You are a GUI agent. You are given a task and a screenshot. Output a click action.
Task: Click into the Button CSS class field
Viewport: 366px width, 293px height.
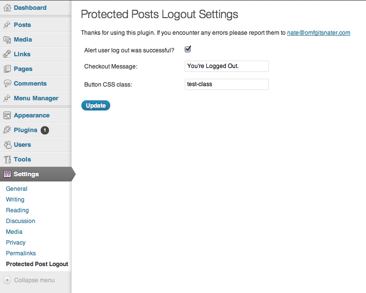(227, 84)
